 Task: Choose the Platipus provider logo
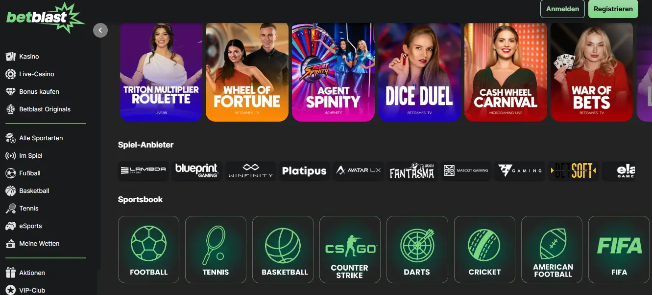(x=304, y=171)
